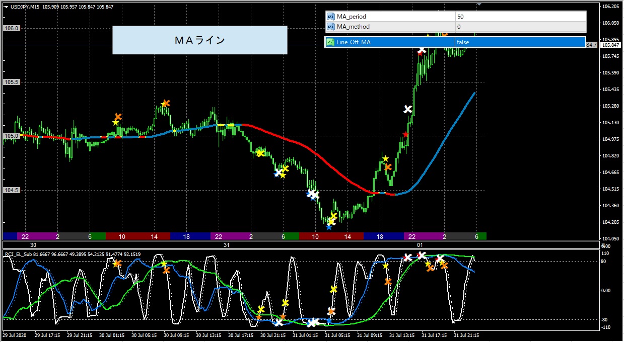
Task: Click the 105.0 price level label
Action: (x=11, y=136)
